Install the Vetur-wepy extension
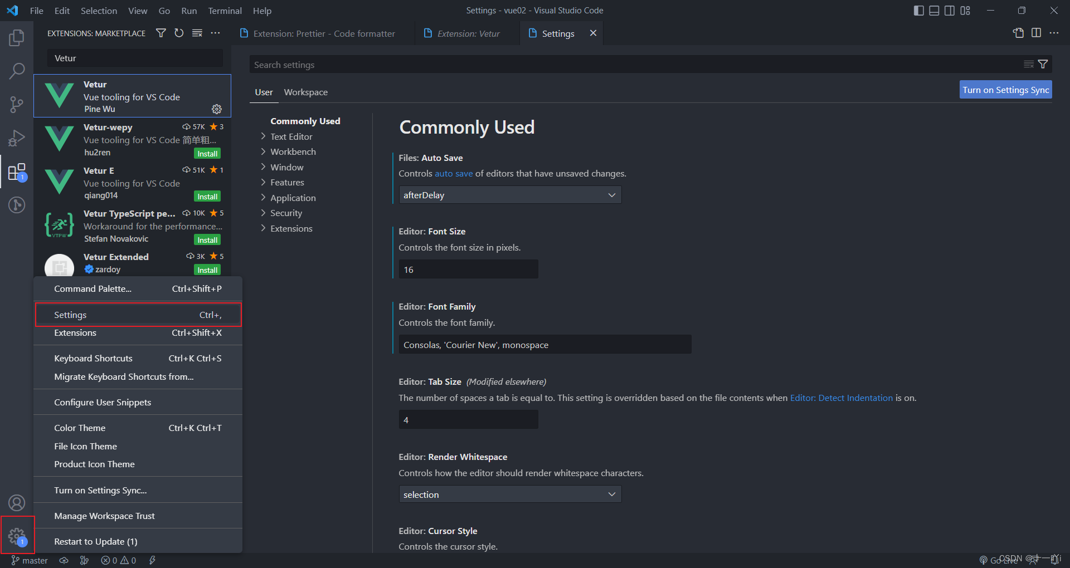This screenshot has width=1070, height=568. (207, 154)
